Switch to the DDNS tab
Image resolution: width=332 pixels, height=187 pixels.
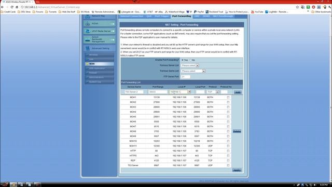click(206, 16)
